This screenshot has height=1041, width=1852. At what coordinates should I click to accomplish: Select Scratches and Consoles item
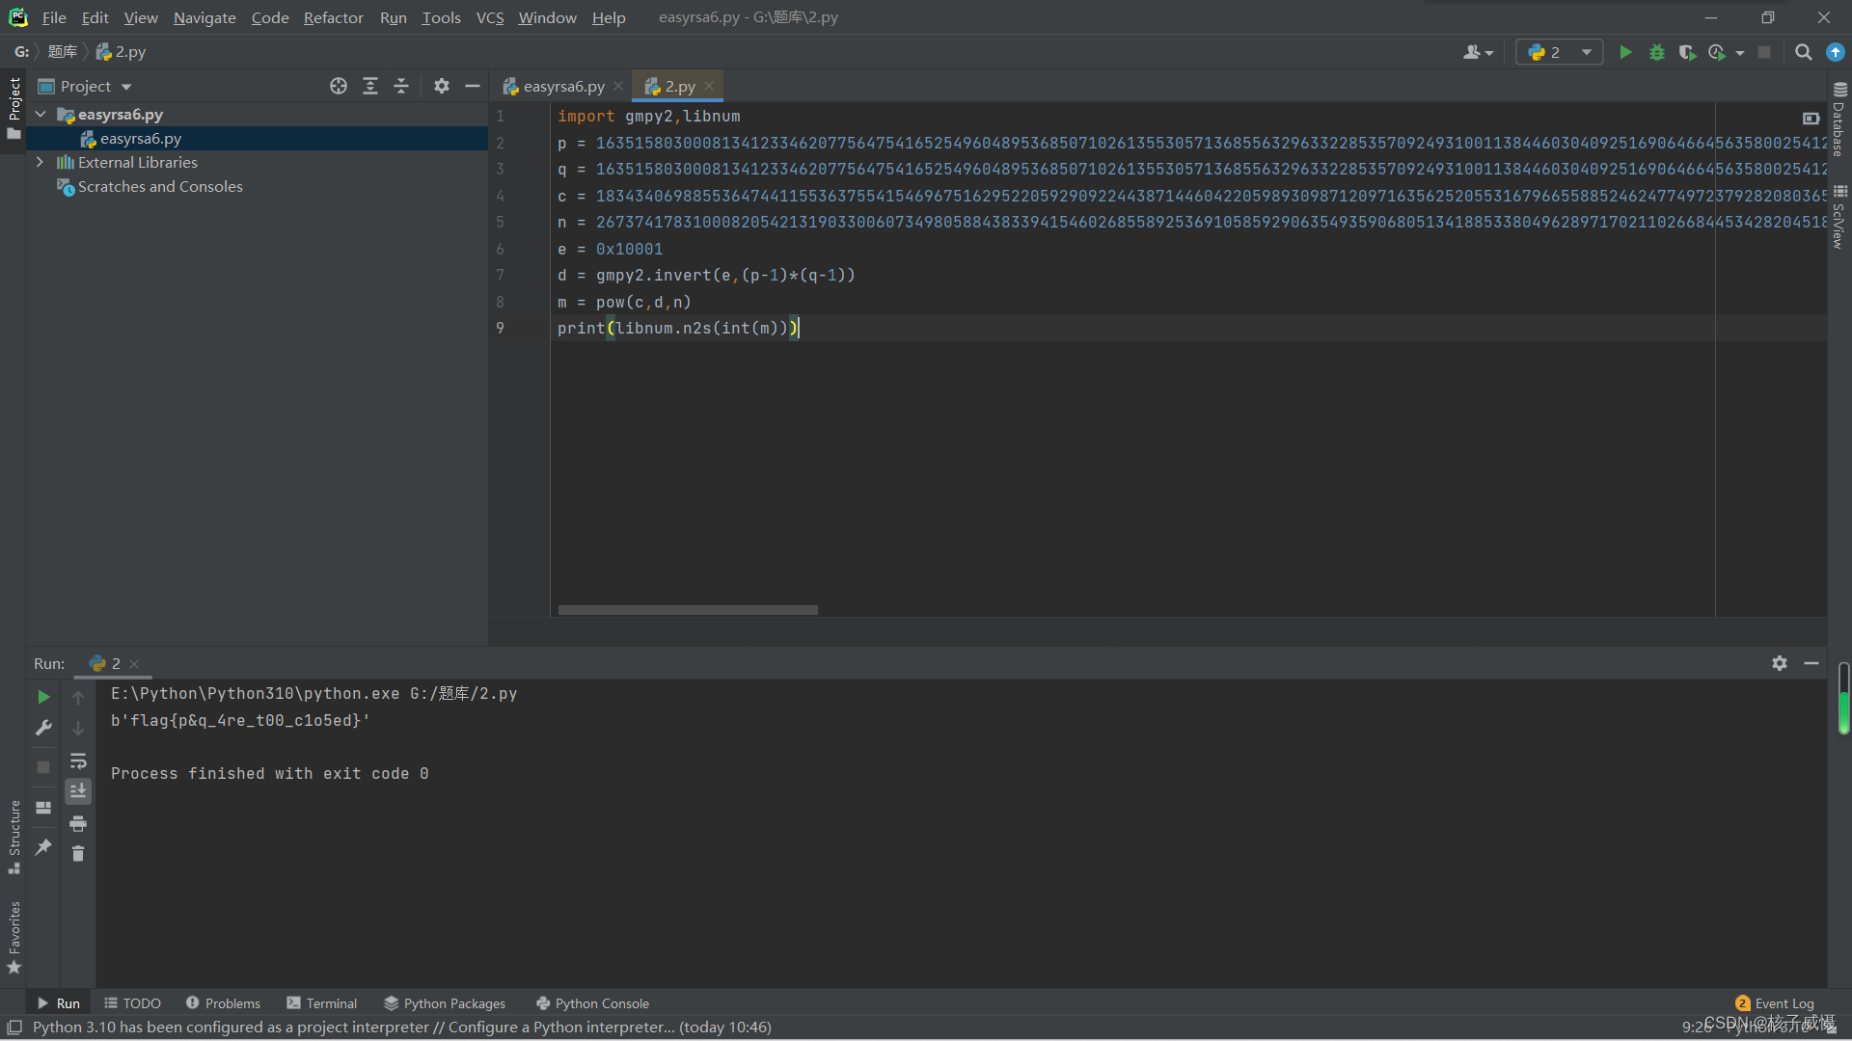[160, 186]
